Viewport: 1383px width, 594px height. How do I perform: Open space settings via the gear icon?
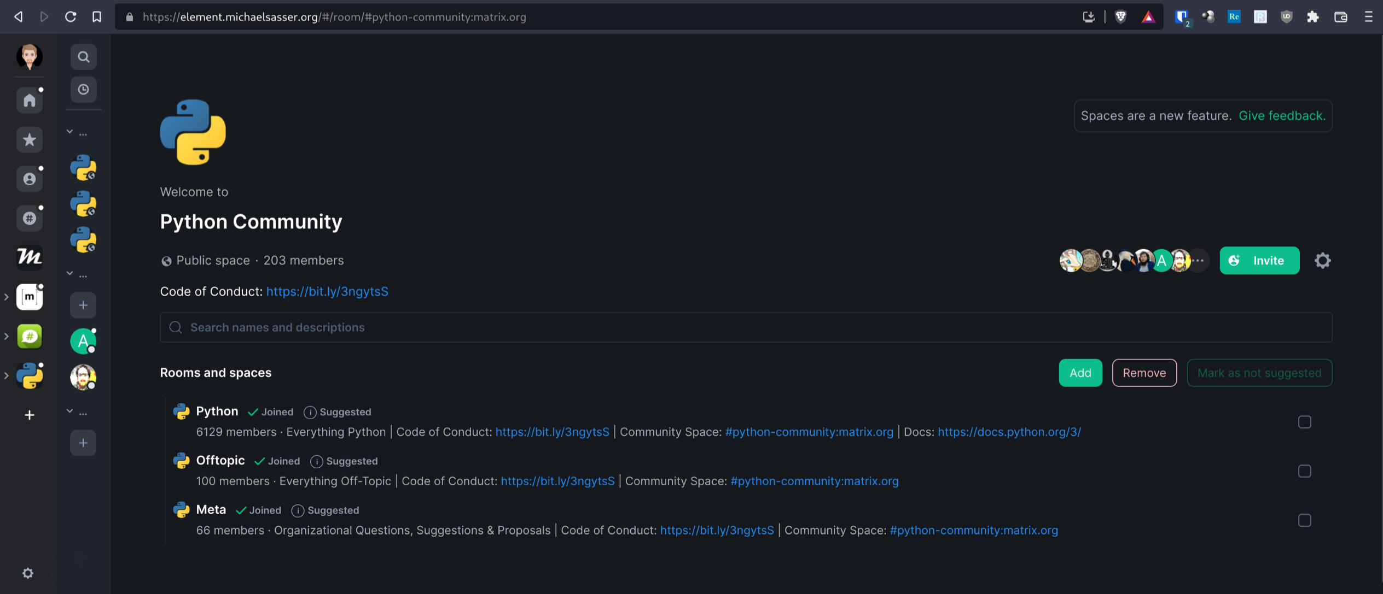(1322, 261)
